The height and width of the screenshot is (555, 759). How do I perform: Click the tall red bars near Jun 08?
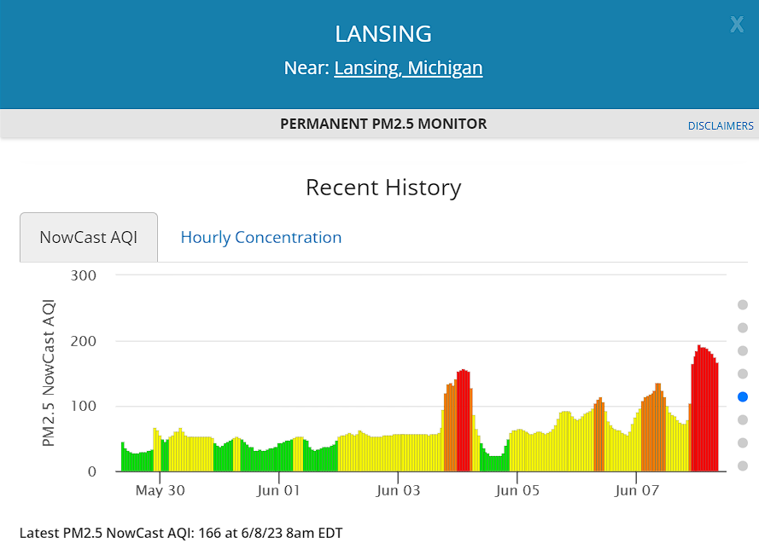click(704, 411)
